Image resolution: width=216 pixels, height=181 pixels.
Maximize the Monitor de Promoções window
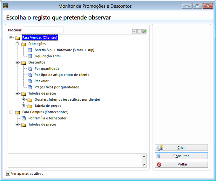coord(197,6)
